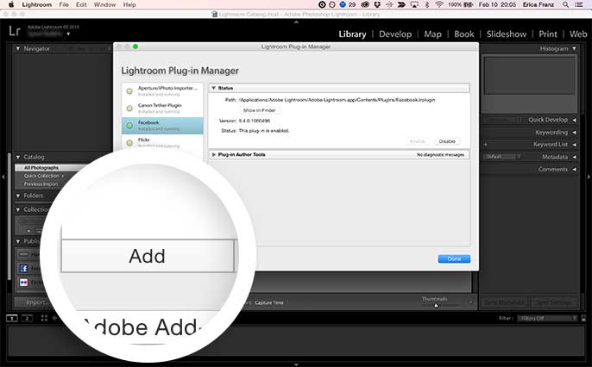592x367 pixels.
Task: Click Aperture/iPhoto Importer plug-in status icon
Action: pyautogui.click(x=129, y=90)
